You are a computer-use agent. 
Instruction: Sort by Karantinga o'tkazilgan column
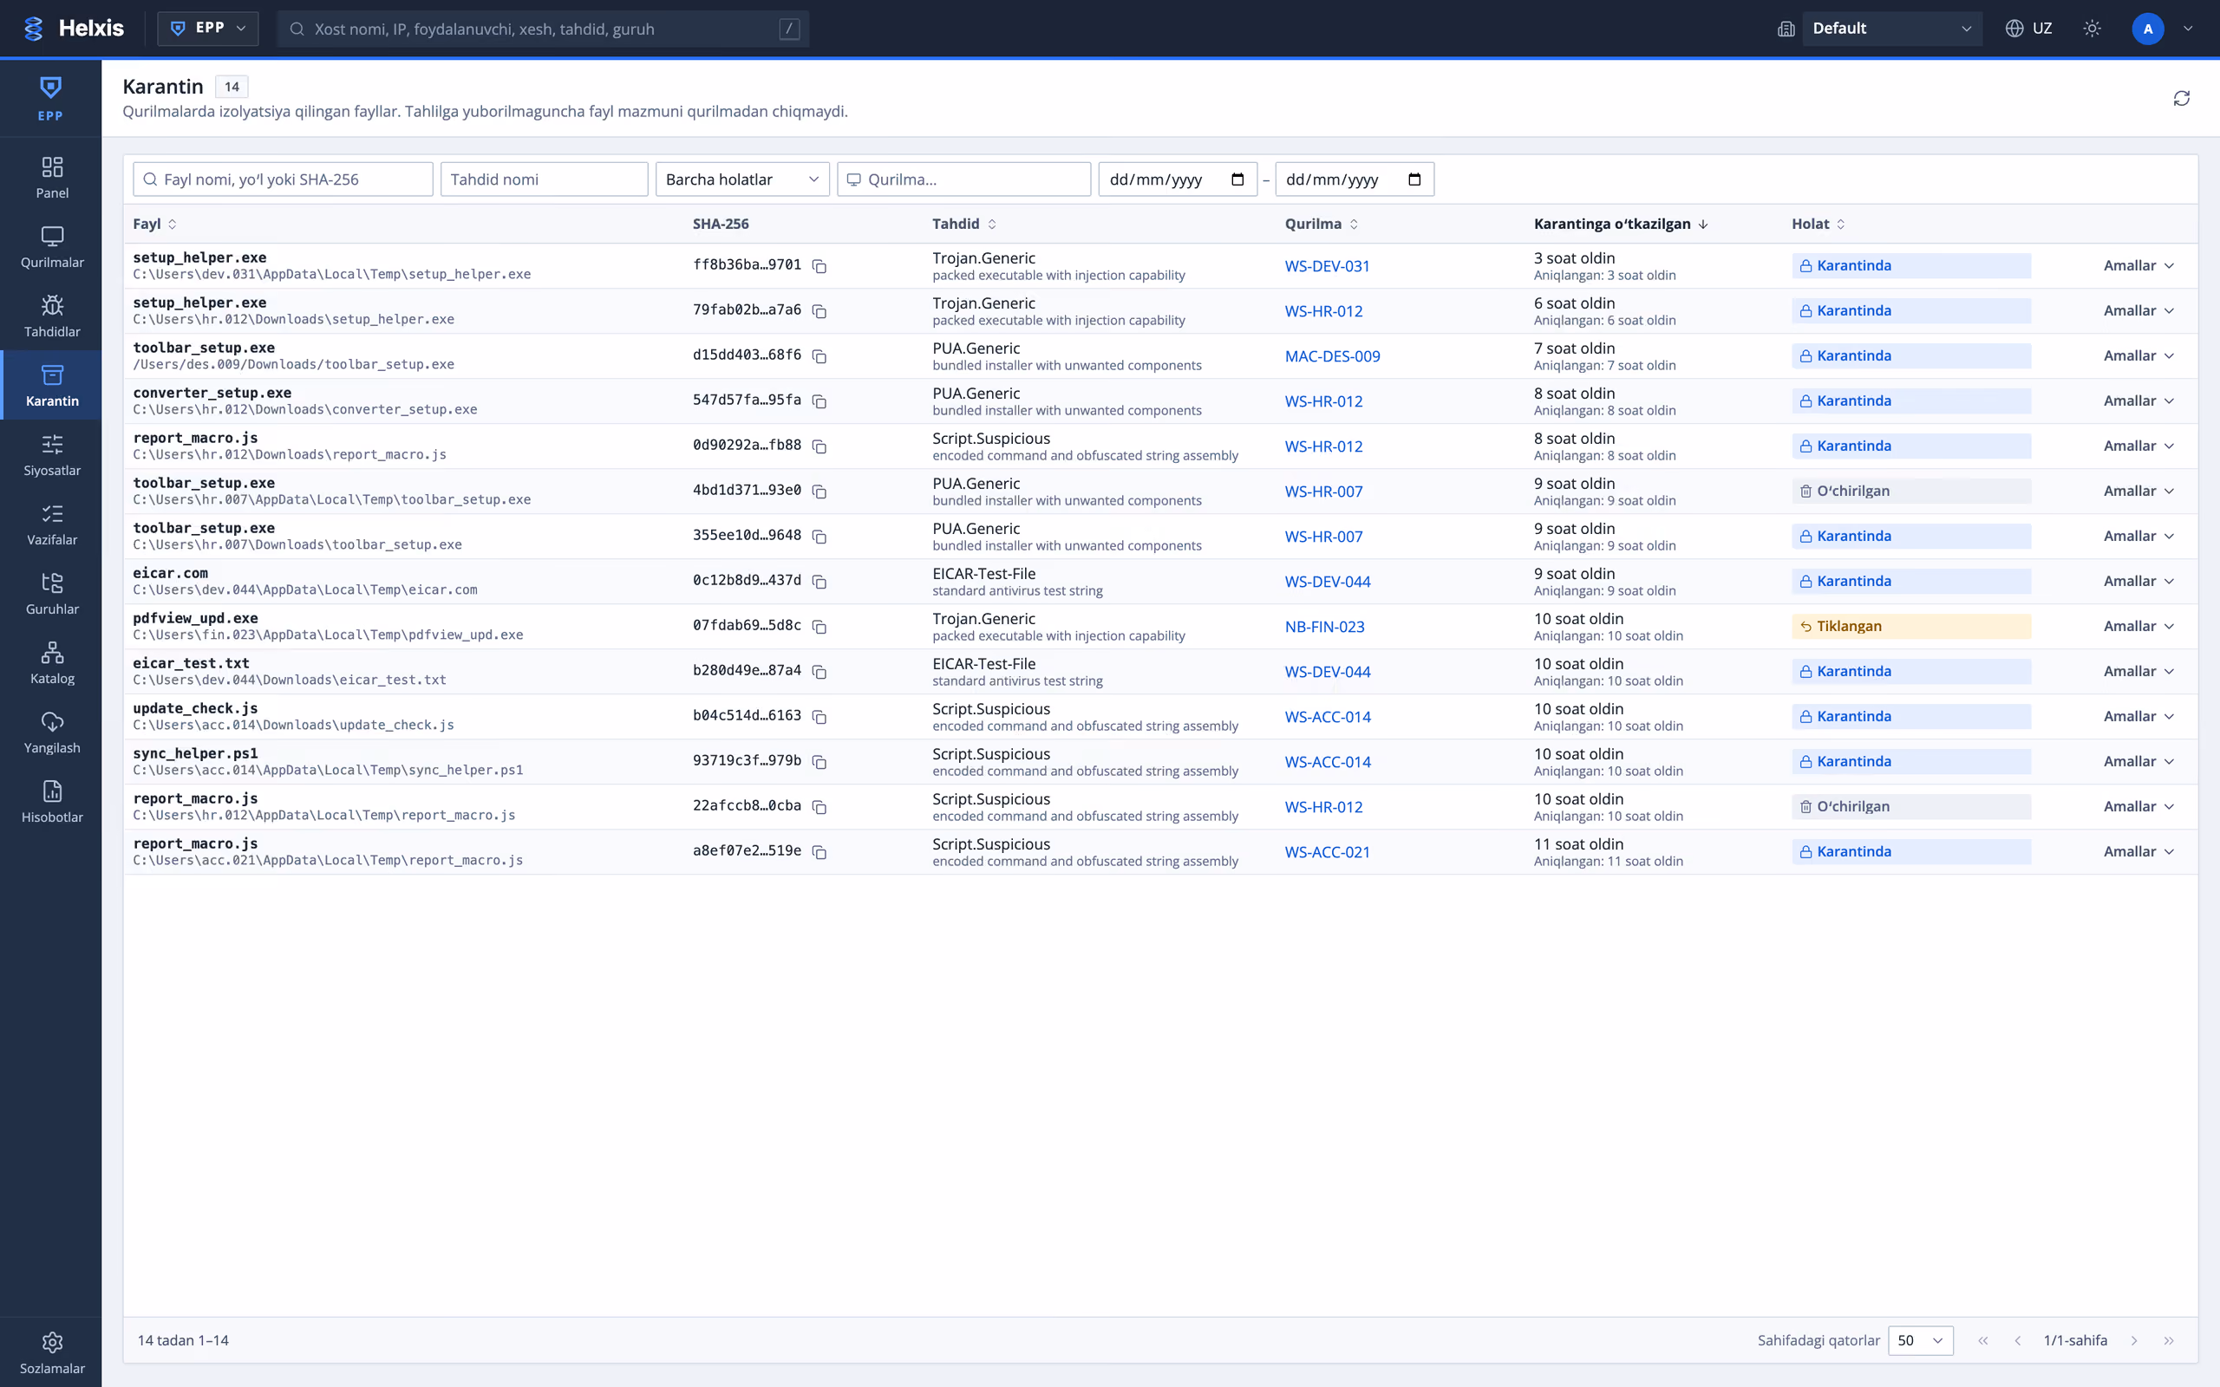click(1620, 224)
